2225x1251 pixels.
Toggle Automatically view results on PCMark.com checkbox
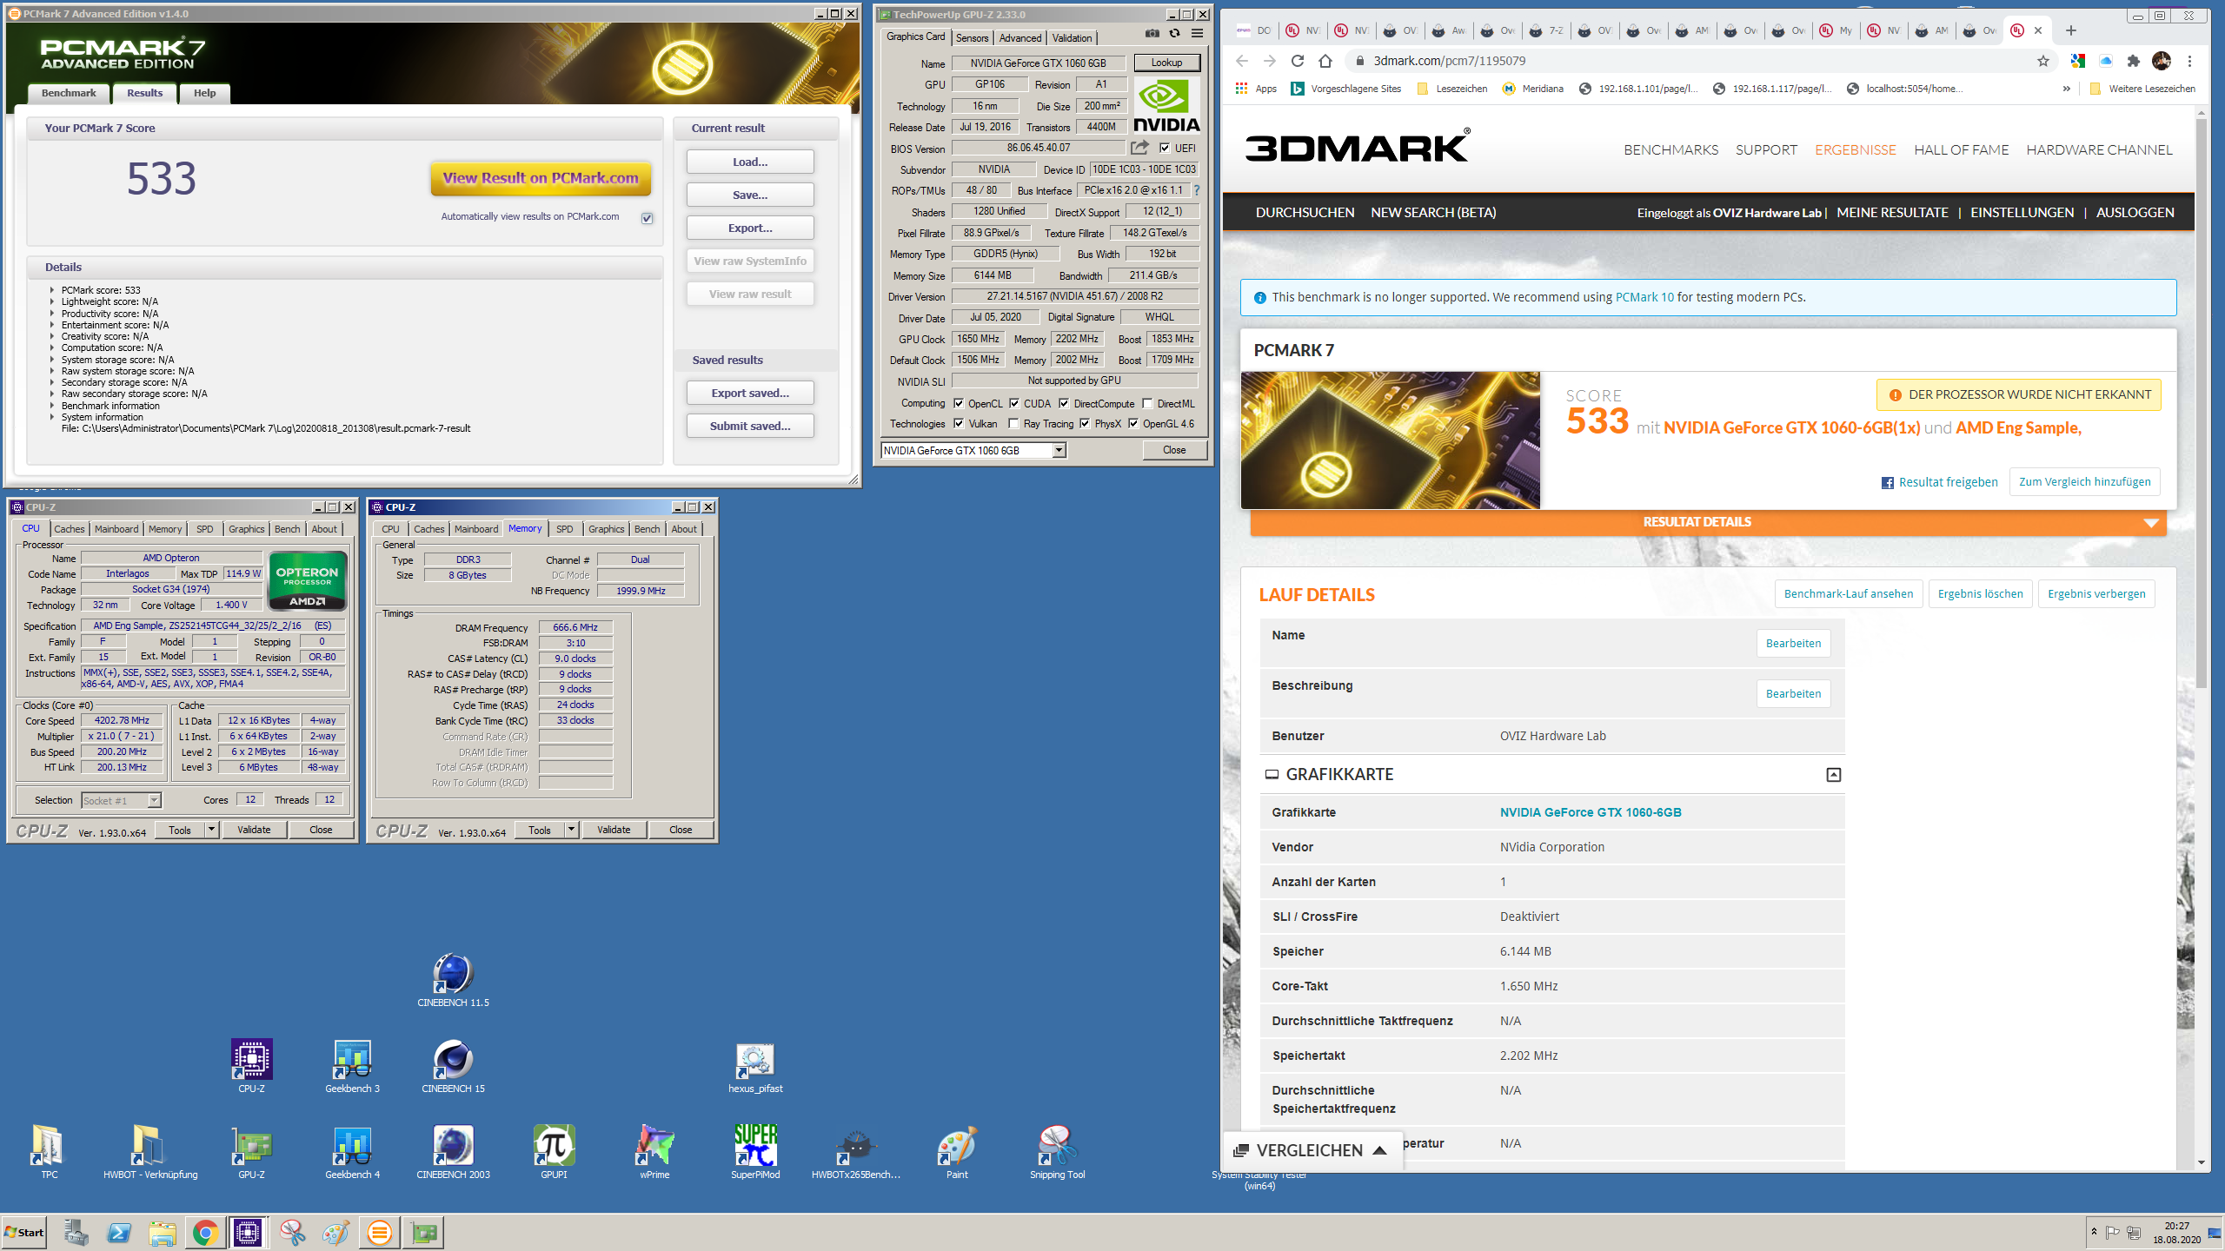tap(647, 218)
